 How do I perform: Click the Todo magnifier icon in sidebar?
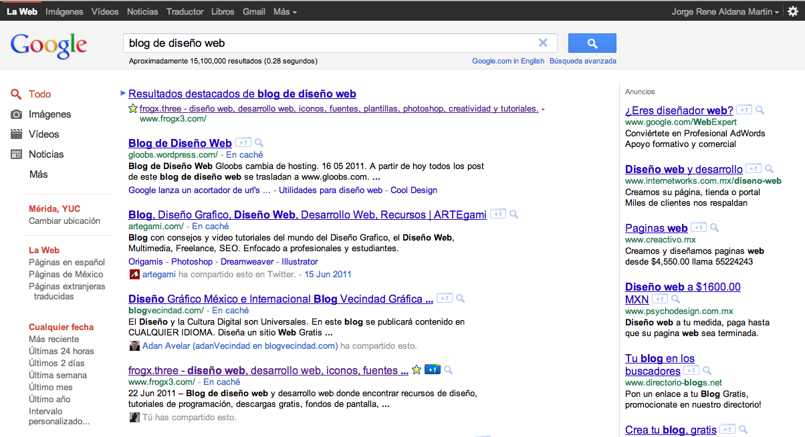click(17, 94)
